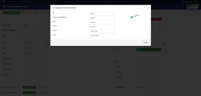Click the จังหวัด province field in dialog
The width and height of the screenshot is (201, 96).
[x=102, y=27]
